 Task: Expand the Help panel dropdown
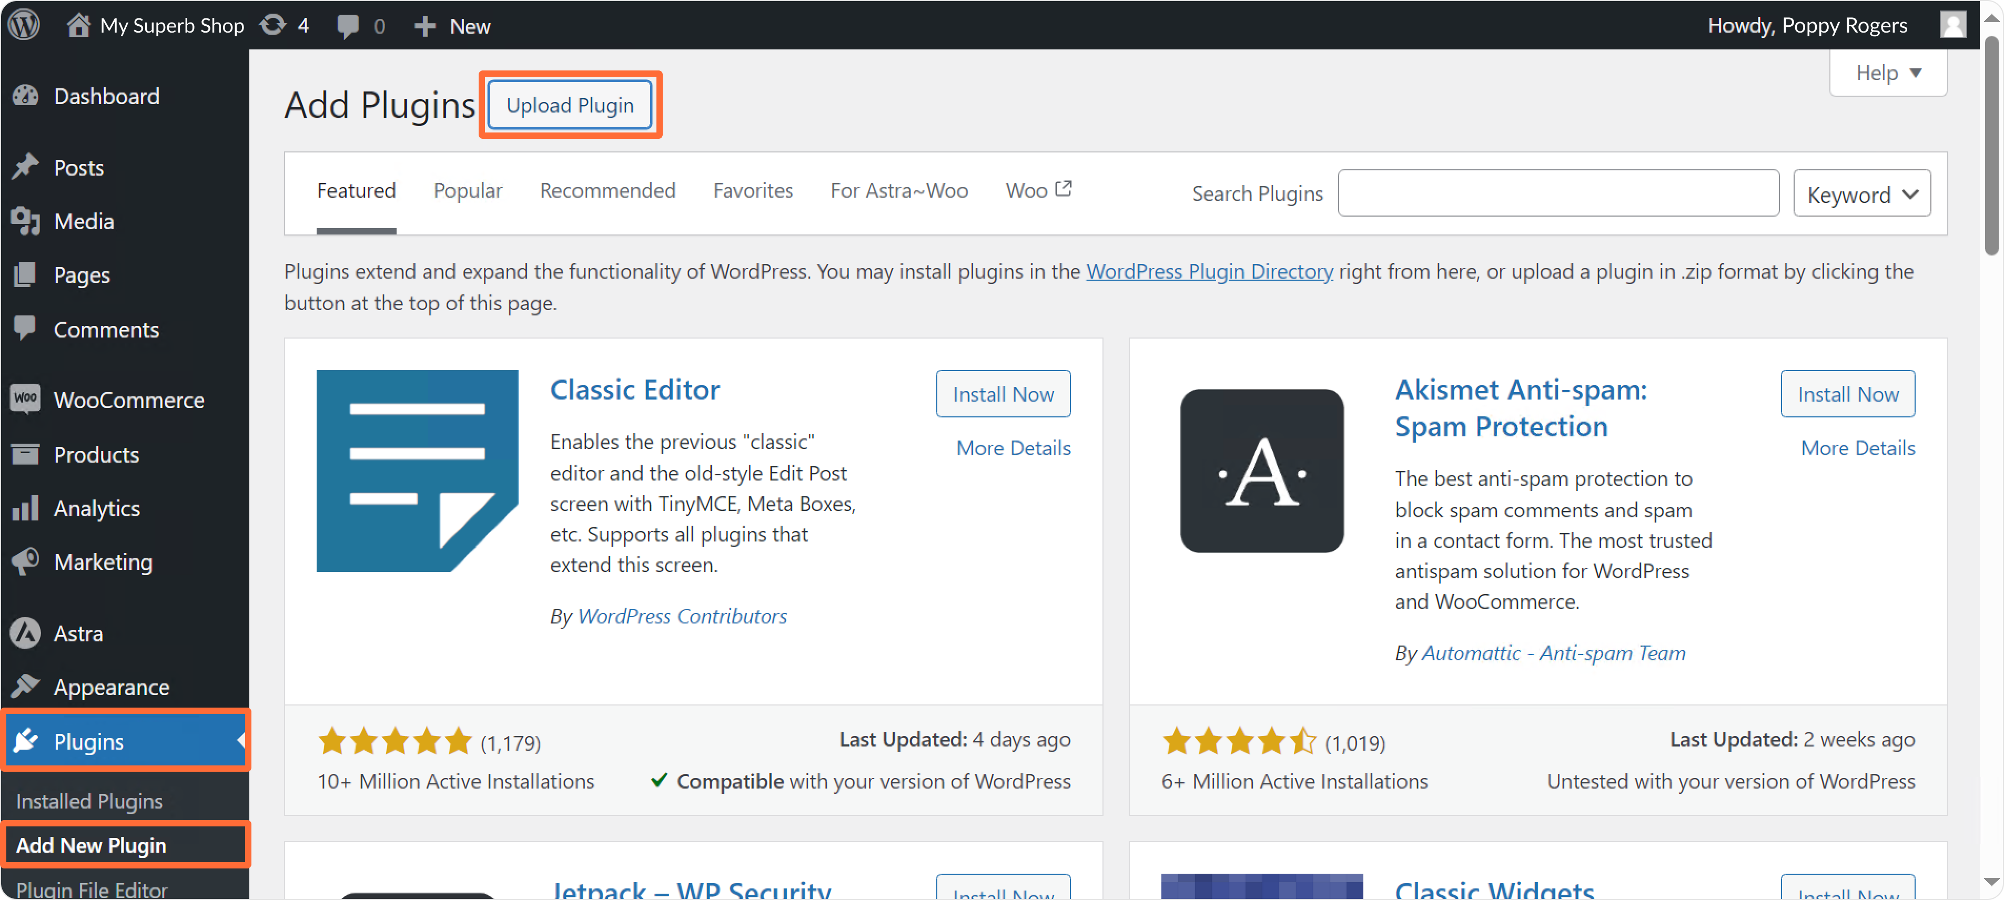[x=1887, y=73]
